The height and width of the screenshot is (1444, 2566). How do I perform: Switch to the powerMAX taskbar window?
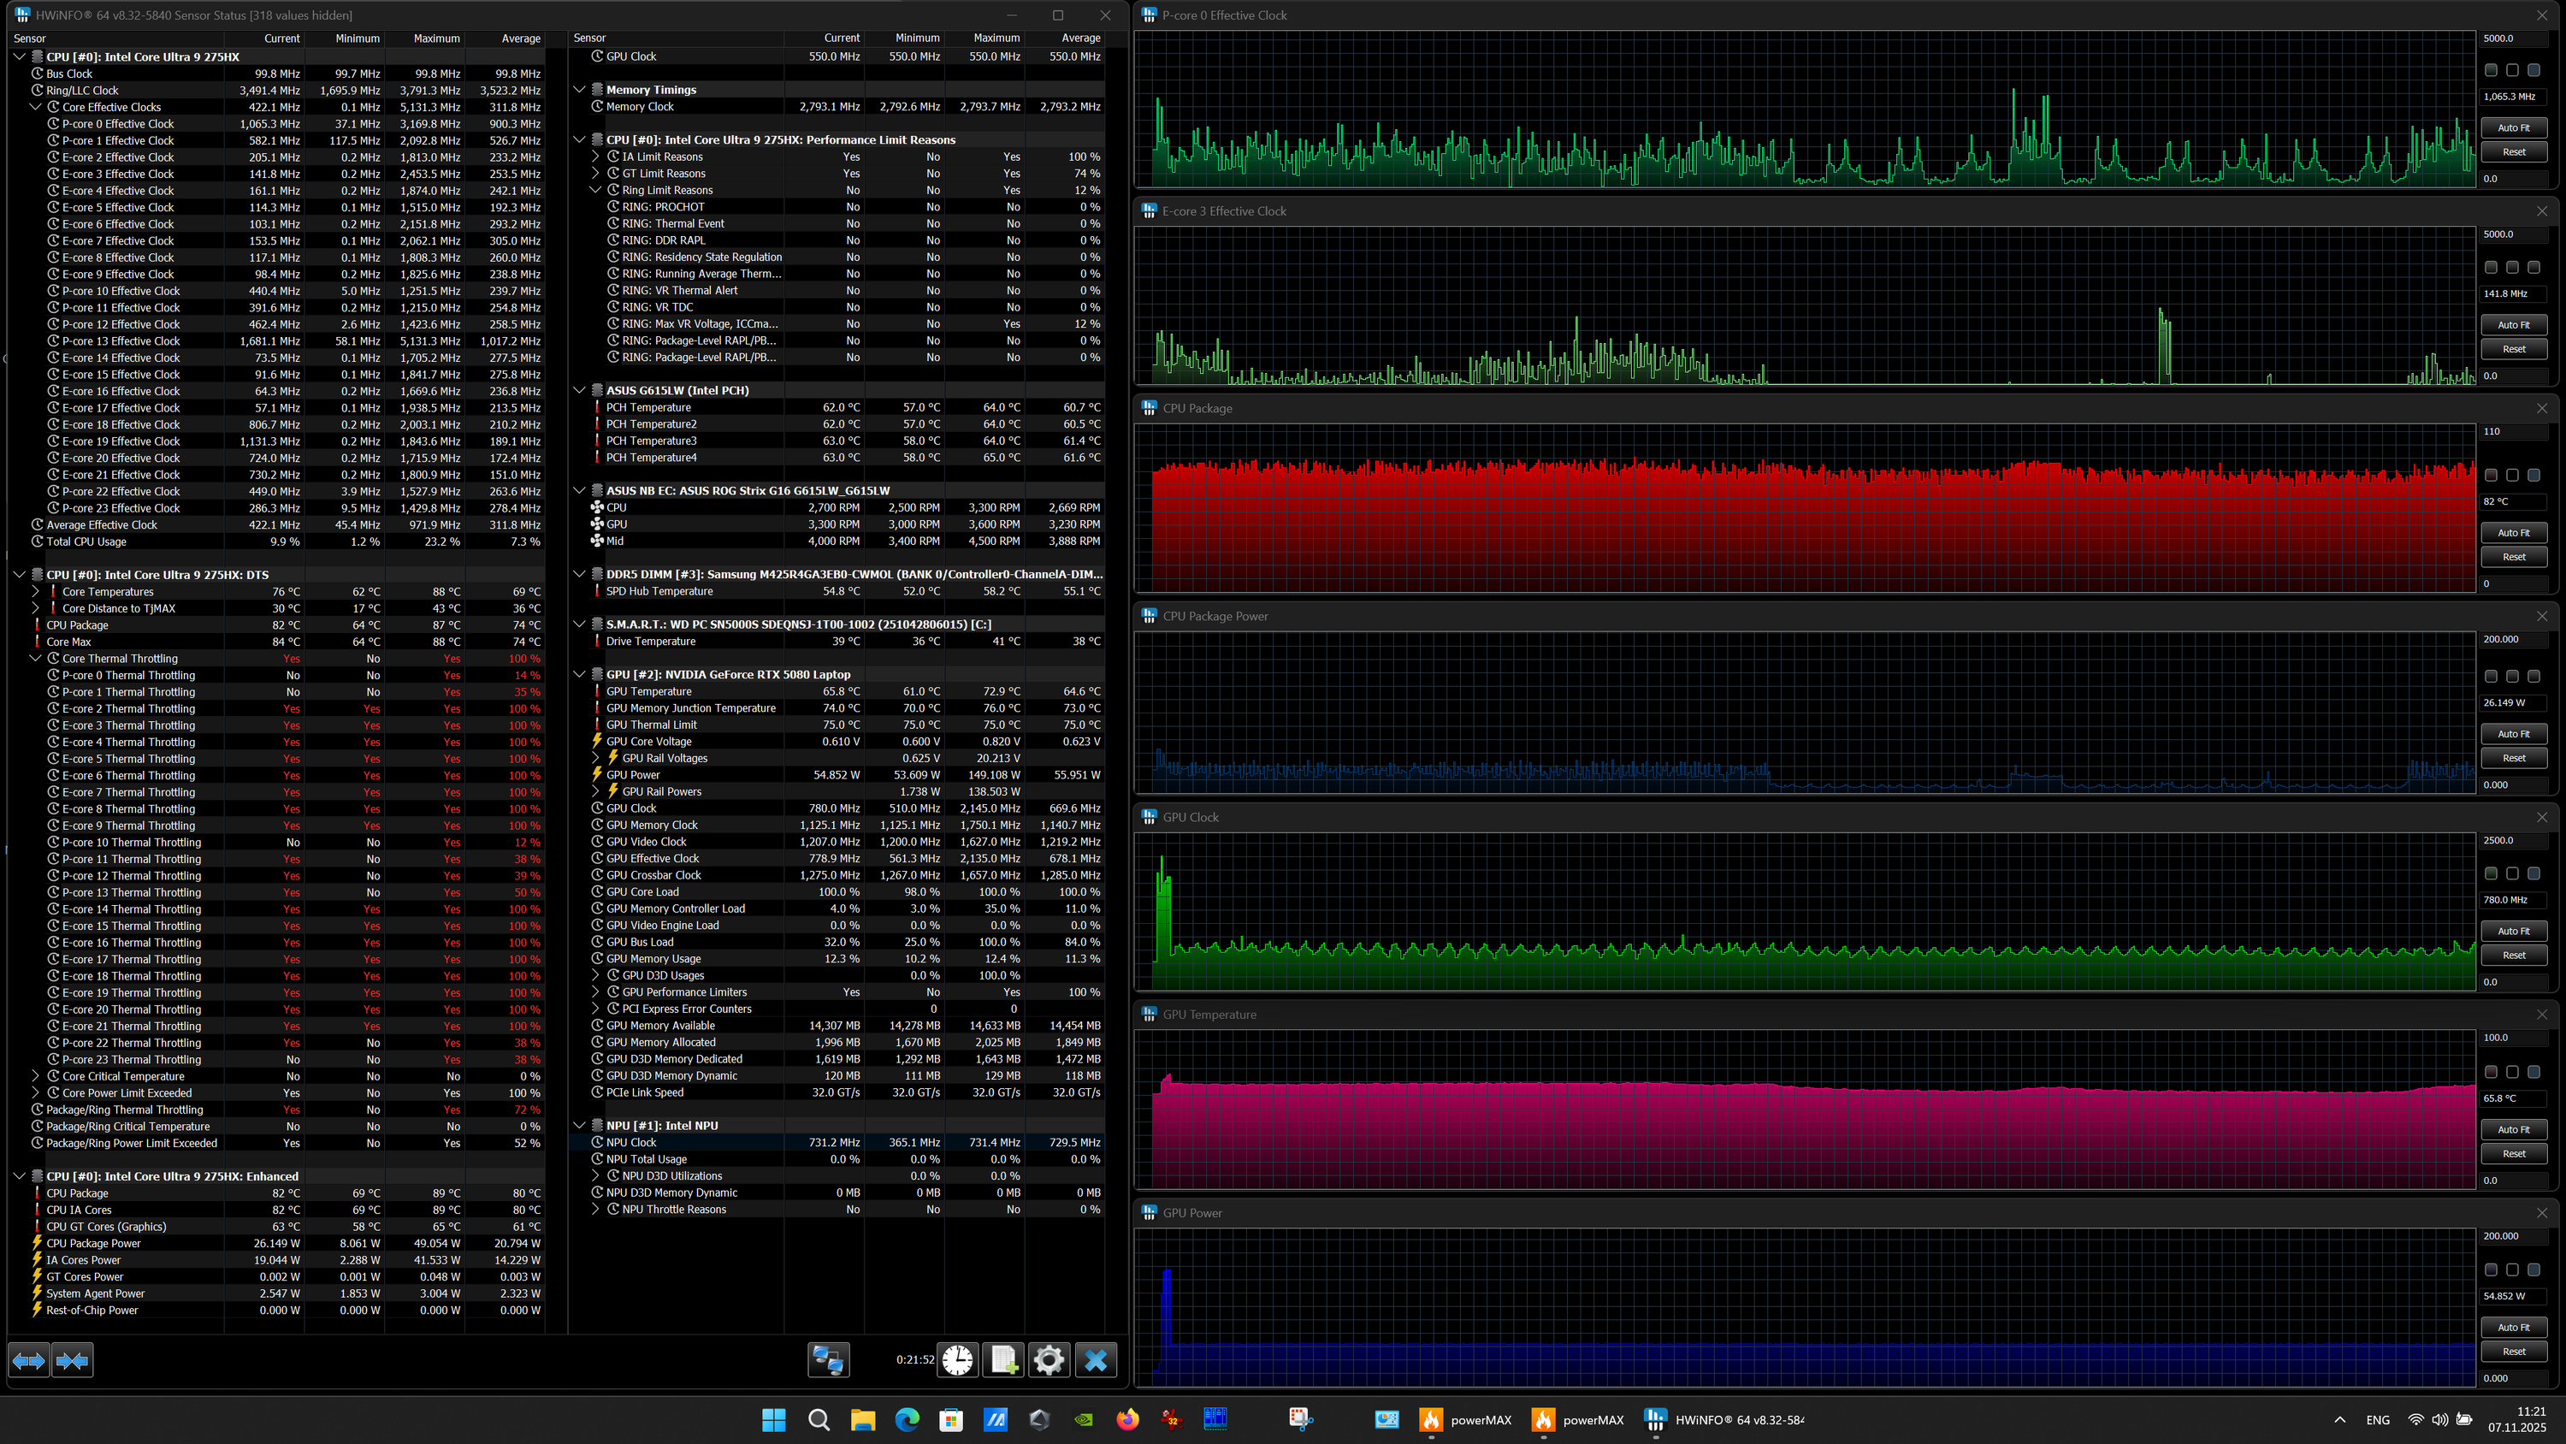[x=1466, y=1420]
